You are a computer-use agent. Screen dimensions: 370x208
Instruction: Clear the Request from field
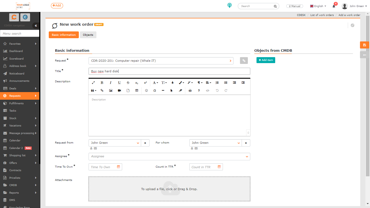(145, 143)
